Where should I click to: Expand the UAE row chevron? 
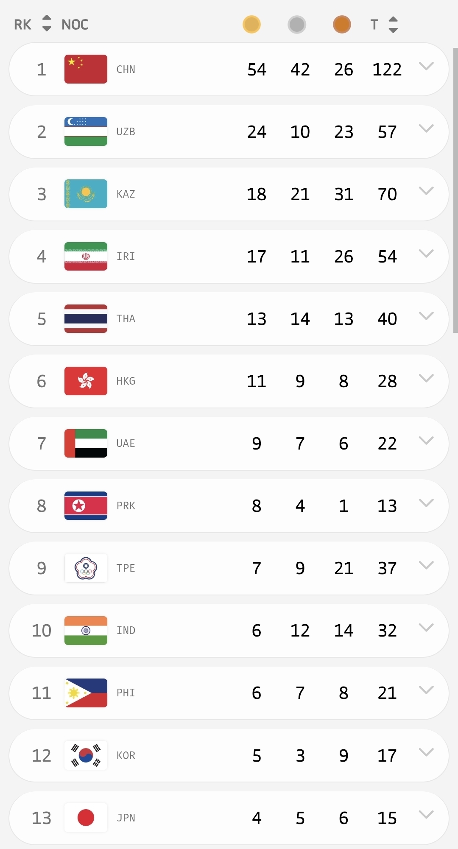point(426,440)
